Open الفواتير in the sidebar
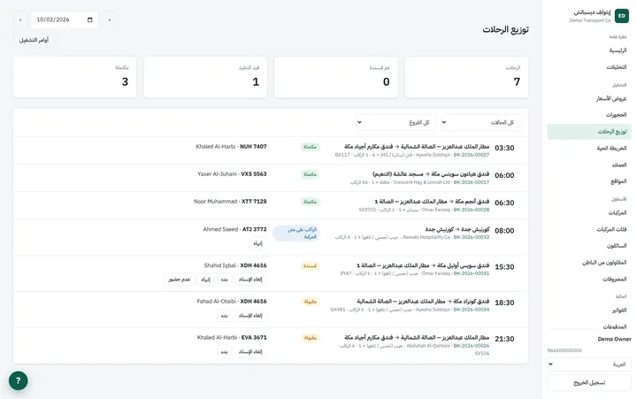This screenshot has width=637, height=399. pyautogui.click(x=589, y=311)
